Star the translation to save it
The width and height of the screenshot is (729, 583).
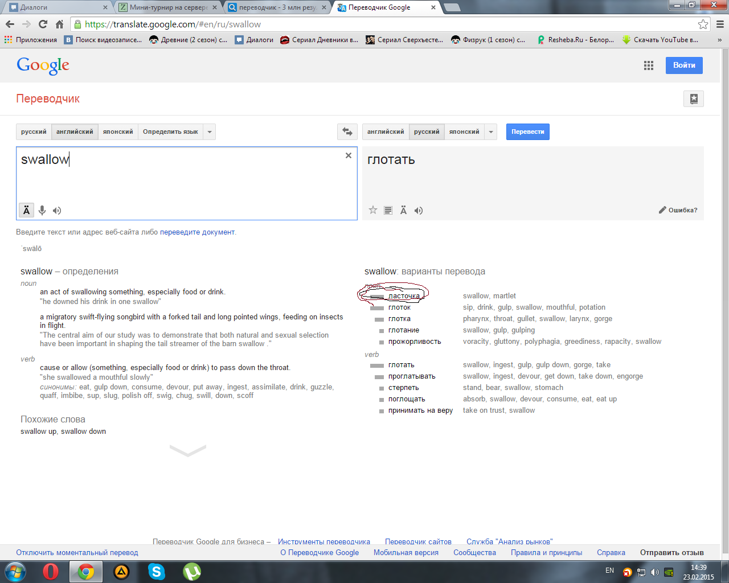click(373, 210)
